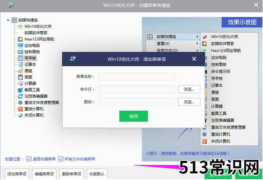Viewport: 263px width, 180px height.
Task: Click 控制面板 in the preview submenu
Action: pyautogui.click(x=219, y=65)
